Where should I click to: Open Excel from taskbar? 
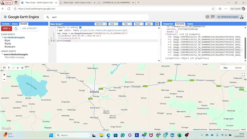[179, 135]
